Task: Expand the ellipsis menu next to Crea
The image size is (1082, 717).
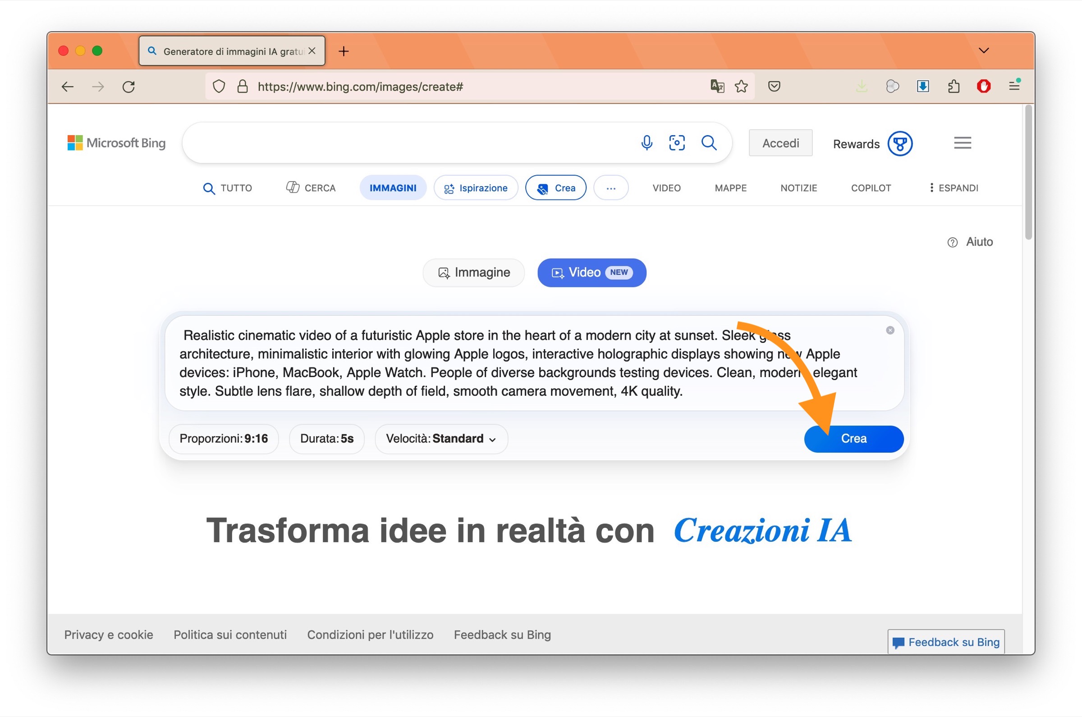Action: pos(611,187)
